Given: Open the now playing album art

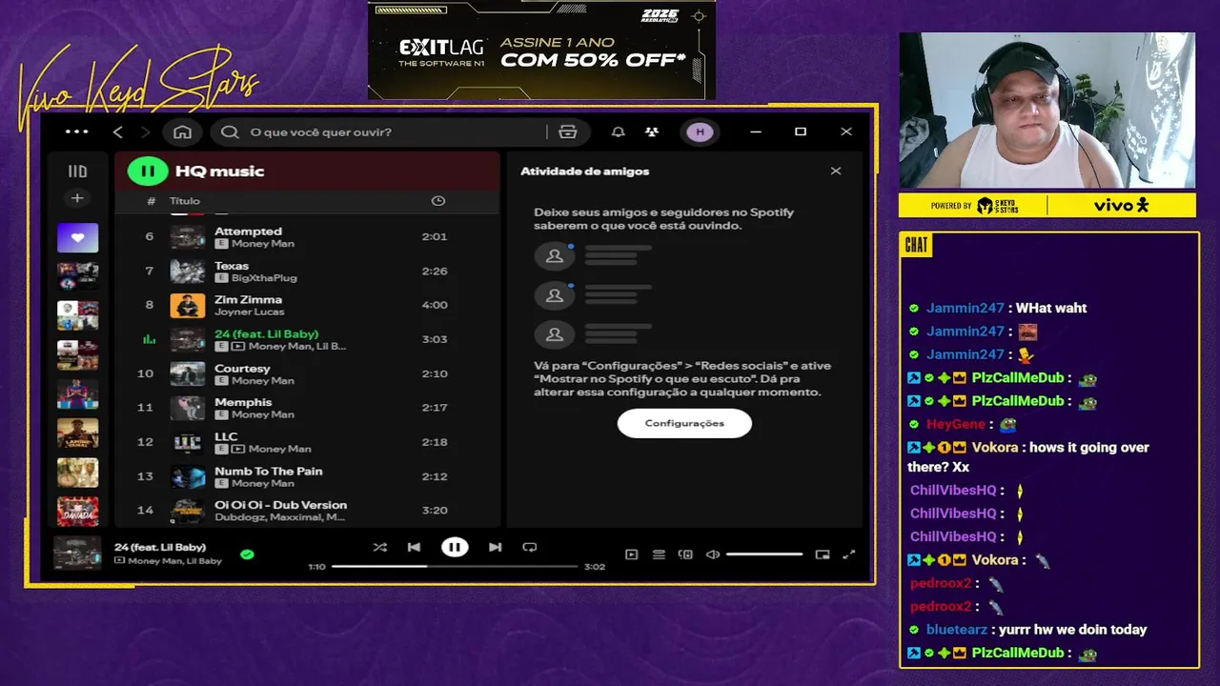Looking at the screenshot, I should pos(76,554).
